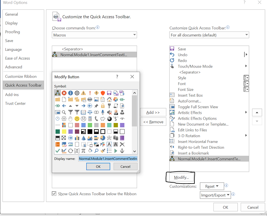This screenshot has height=216, width=267.
Task: Open the Import/Export dropdown
Action: click(215, 195)
